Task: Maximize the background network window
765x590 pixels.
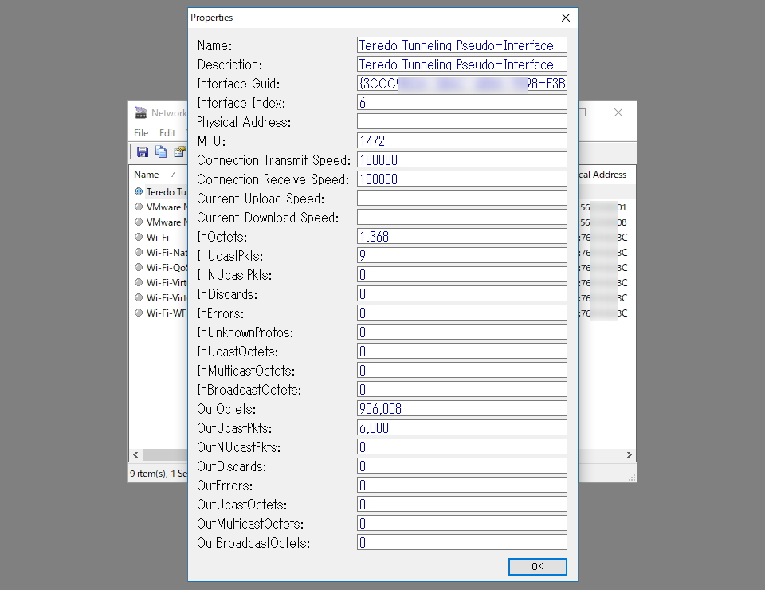Action: point(582,112)
